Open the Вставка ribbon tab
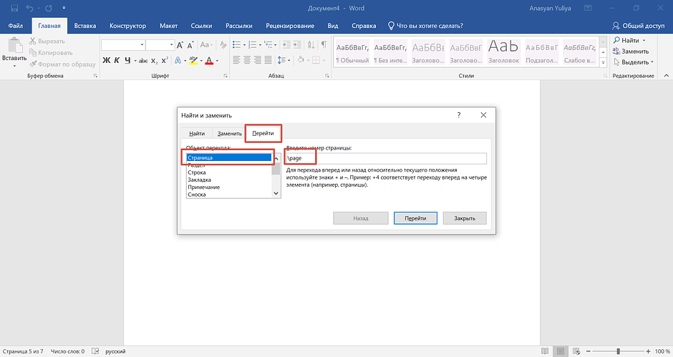673x357 pixels. point(86,25)
